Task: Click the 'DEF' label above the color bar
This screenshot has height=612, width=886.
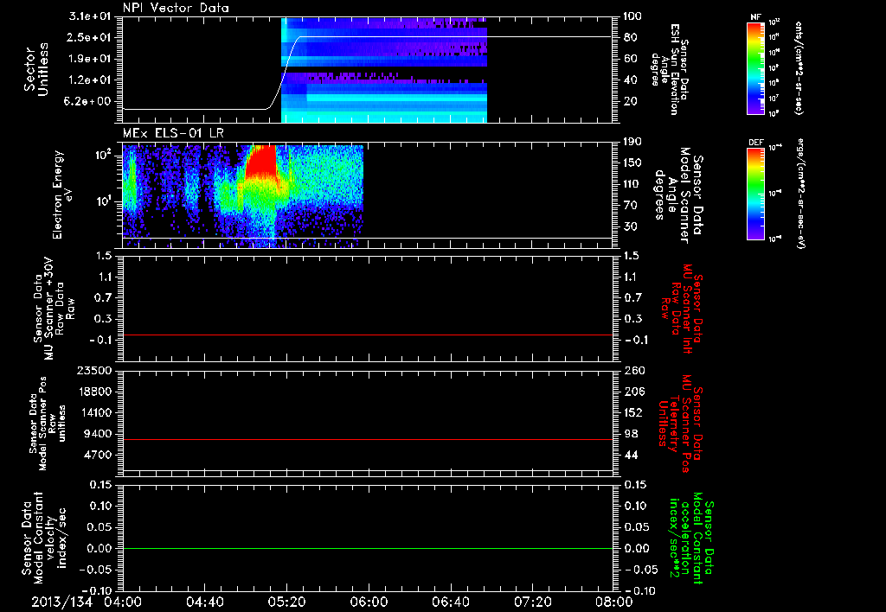Action: pyautogui.click(x=755, y=143)
